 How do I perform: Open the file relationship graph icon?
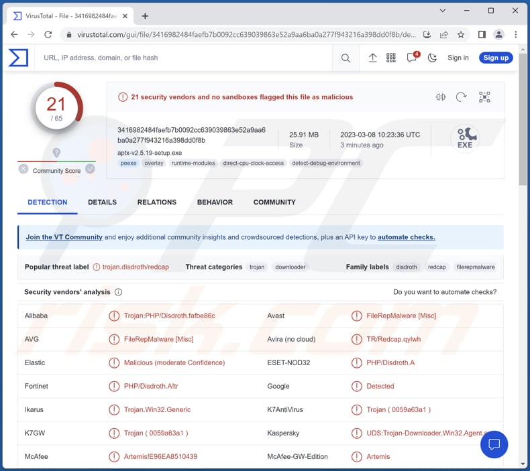(484, 97)
